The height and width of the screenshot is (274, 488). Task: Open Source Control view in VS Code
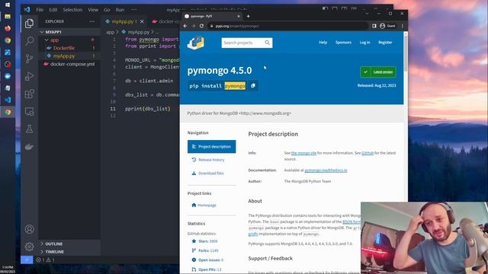point(29,59)
